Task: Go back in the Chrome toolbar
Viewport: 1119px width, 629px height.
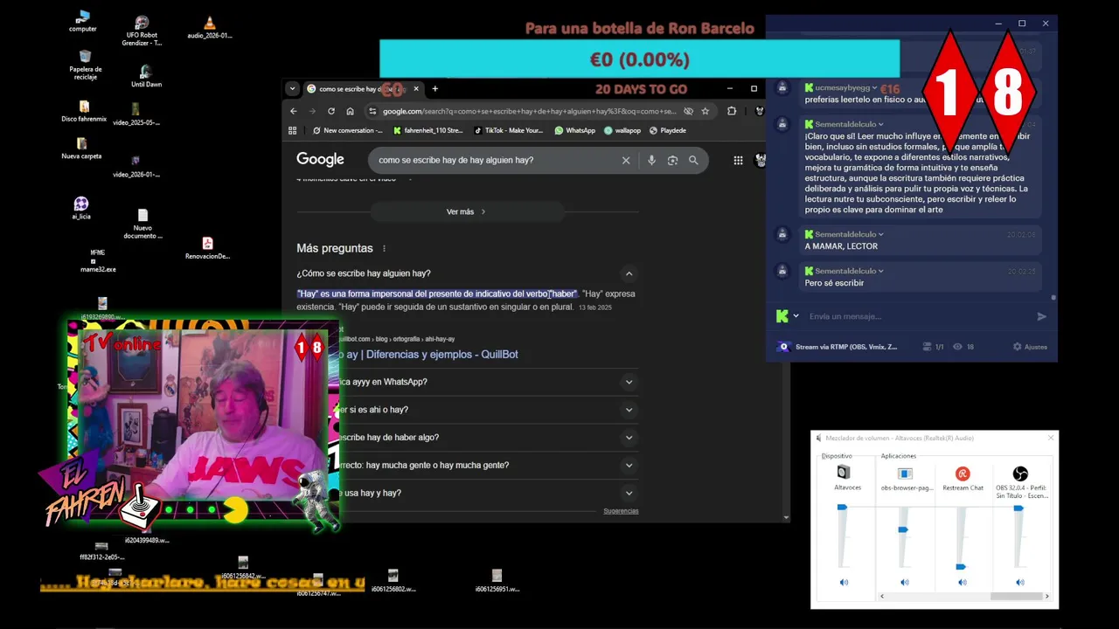Action: pos(294,111)
